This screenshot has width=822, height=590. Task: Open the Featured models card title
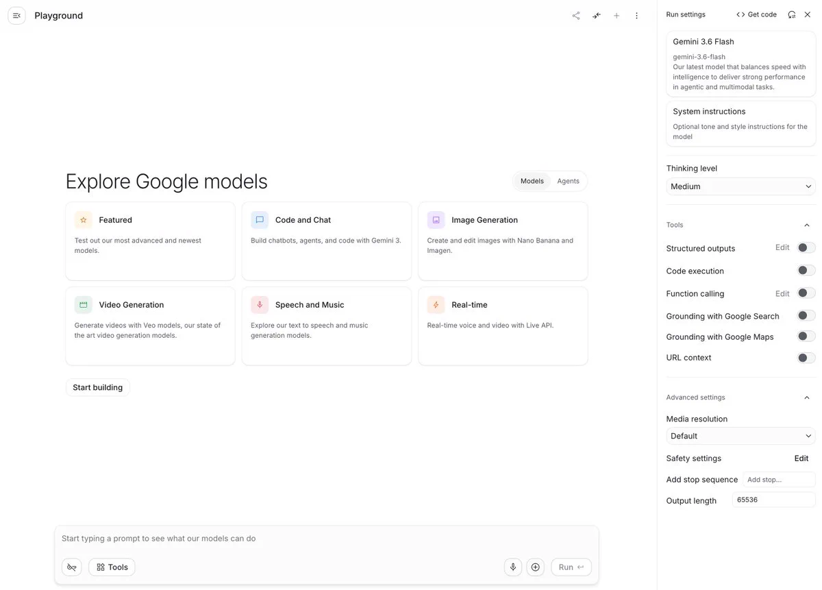[x=115, y=220]
